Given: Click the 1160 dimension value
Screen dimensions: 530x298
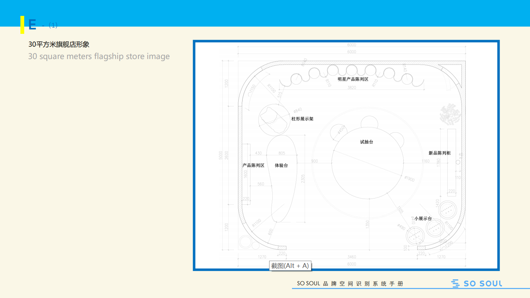Looking at the screenshot, I should pos(426,161).
